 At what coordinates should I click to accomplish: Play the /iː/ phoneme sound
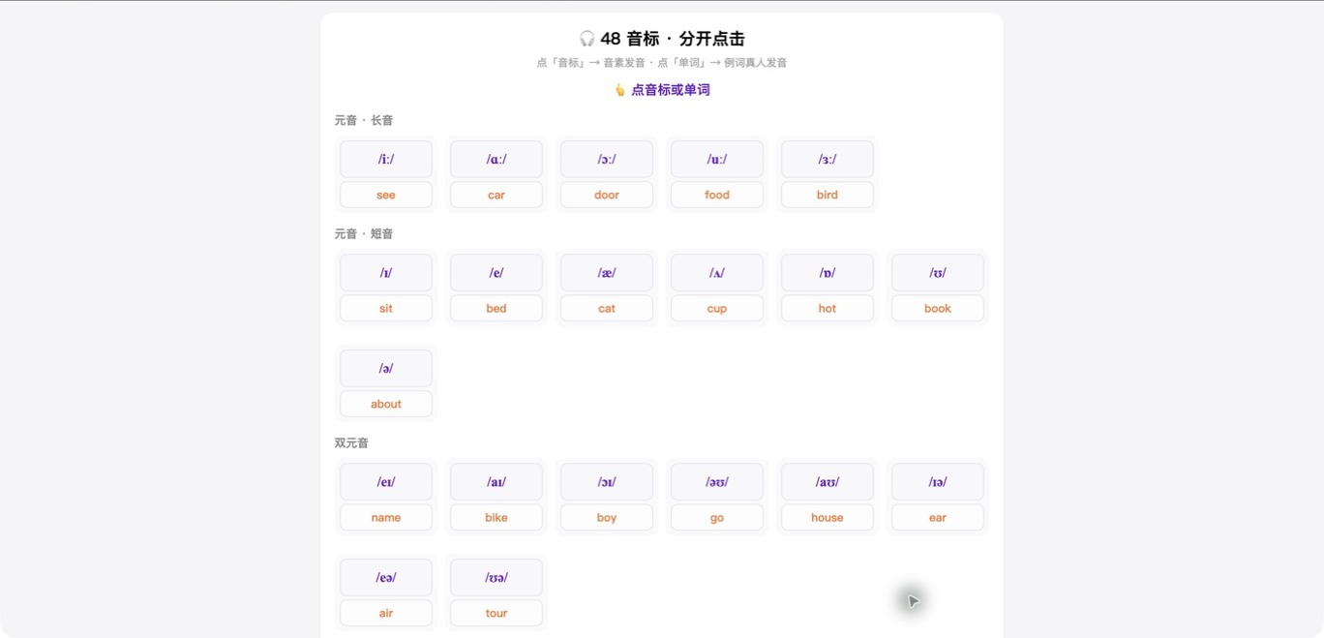coord(386,159)
